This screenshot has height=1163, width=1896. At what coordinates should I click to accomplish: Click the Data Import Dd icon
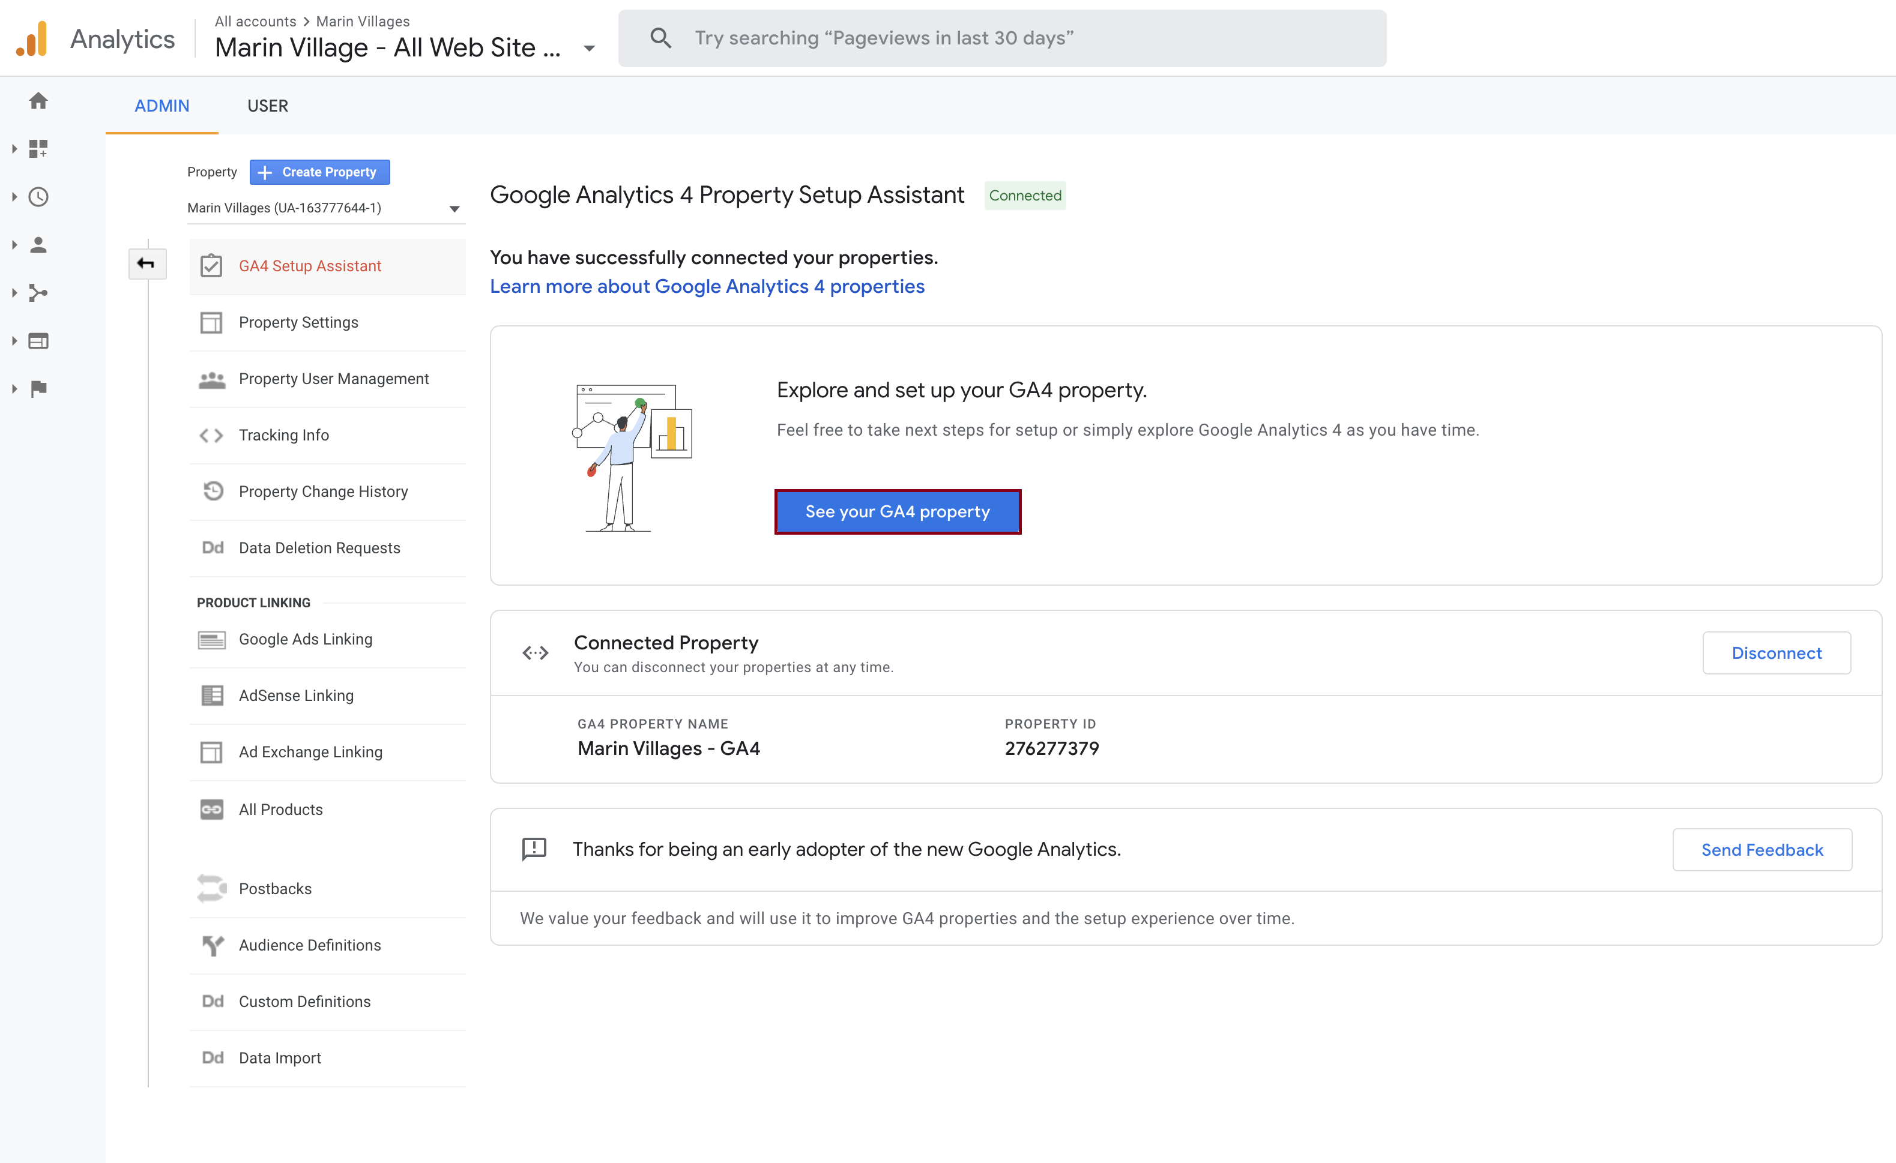[x=213, y=1057]
